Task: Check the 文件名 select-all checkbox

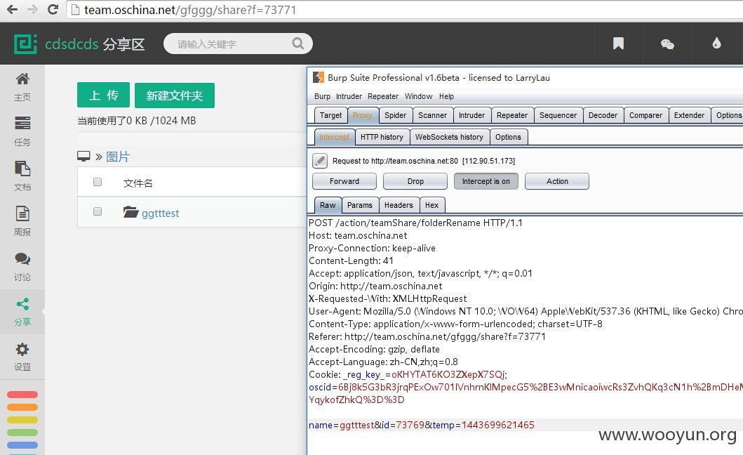Action: click(98, 182)
